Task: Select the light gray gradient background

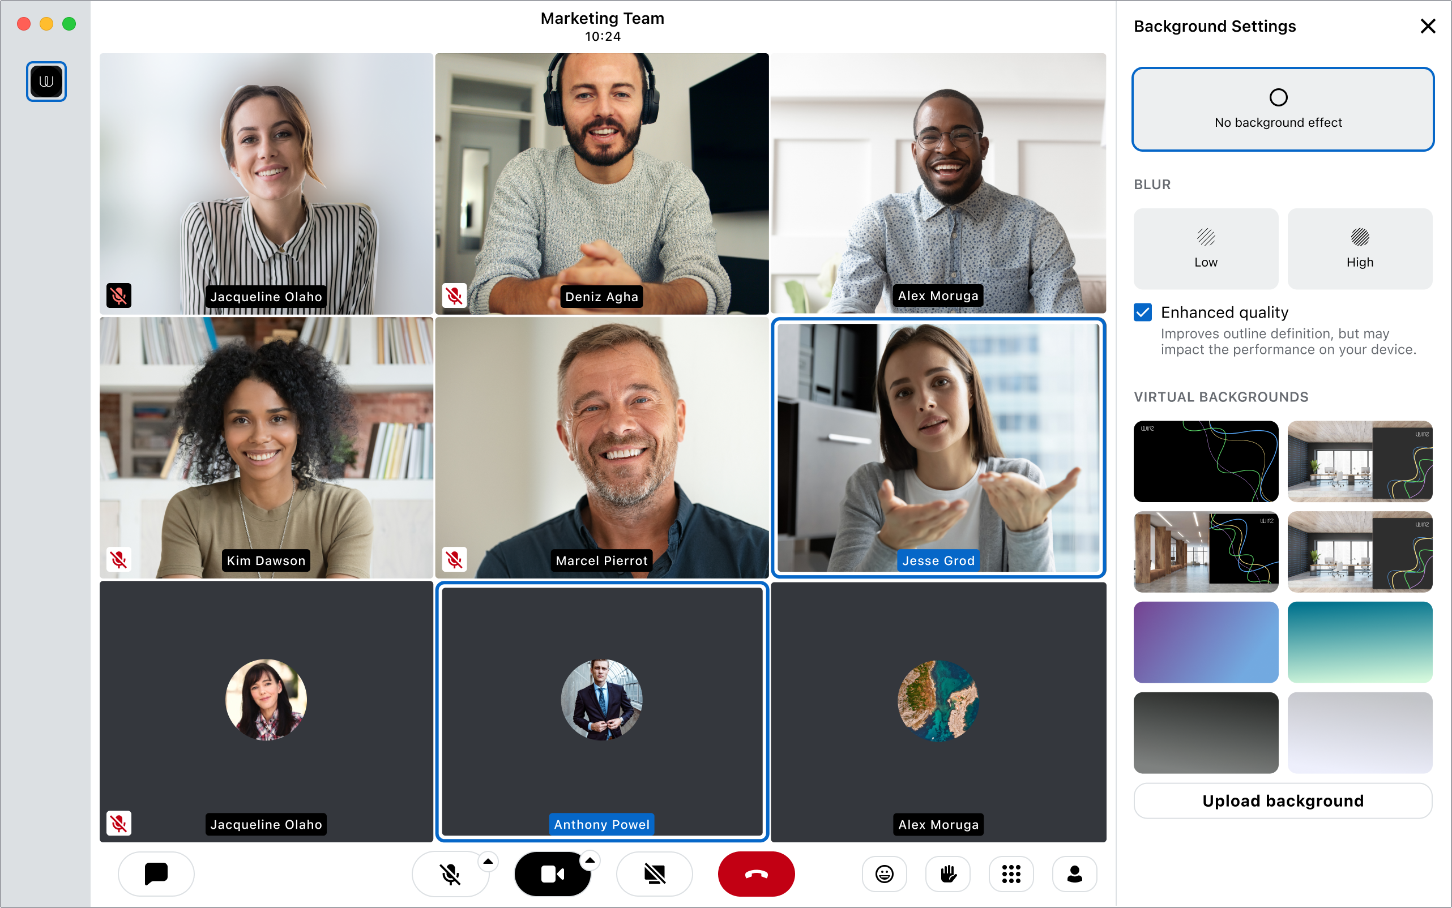Action: pyautogui.click(x=1360, y=733)
